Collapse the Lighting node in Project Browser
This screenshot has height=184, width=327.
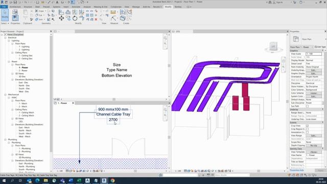[x=9, y=41]
